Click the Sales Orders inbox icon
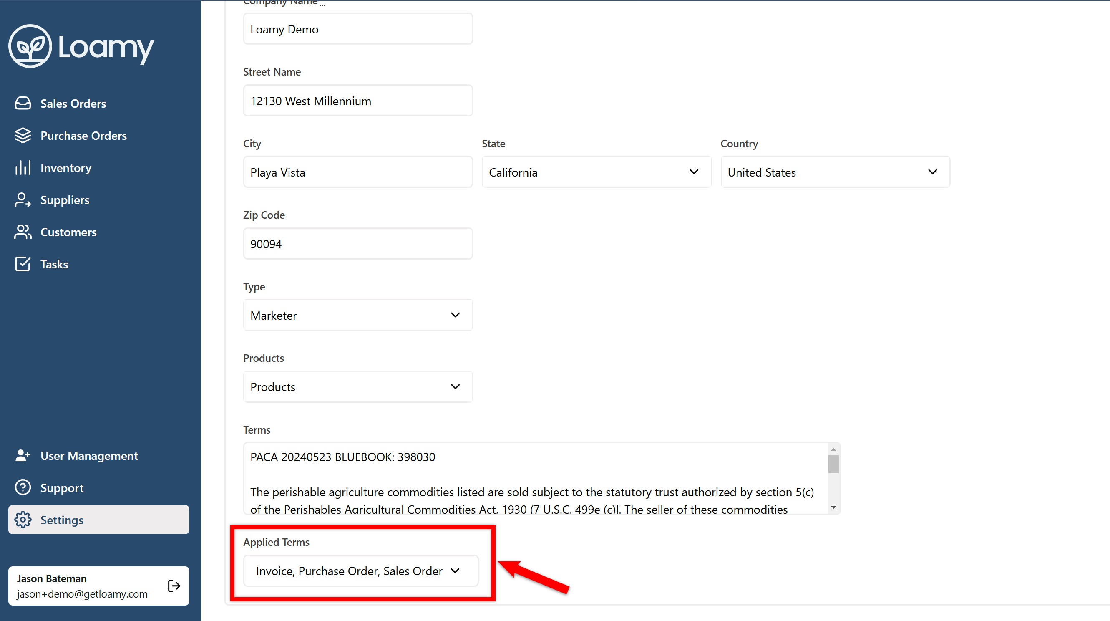Viewport: 1110px width, 621px height. pos(23,103)
